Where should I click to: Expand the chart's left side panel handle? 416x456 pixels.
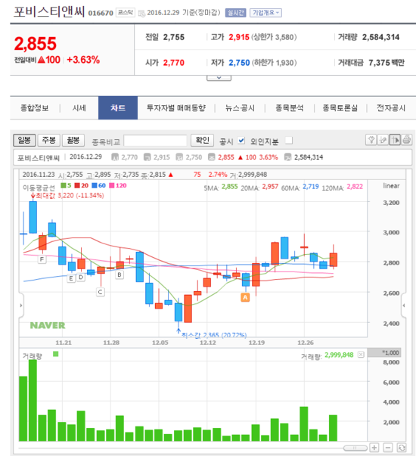click(21, 306)
